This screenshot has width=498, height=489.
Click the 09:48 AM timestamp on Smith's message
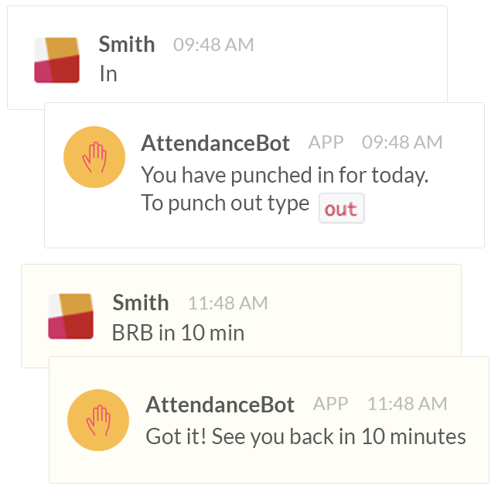click(x=213, y=44)
